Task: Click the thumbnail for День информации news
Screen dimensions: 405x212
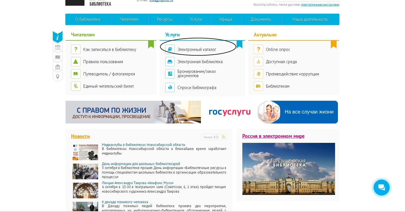Action: pyautogui.click(x=85, y=171)
